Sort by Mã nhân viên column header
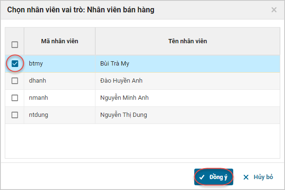 pos(59,41)
